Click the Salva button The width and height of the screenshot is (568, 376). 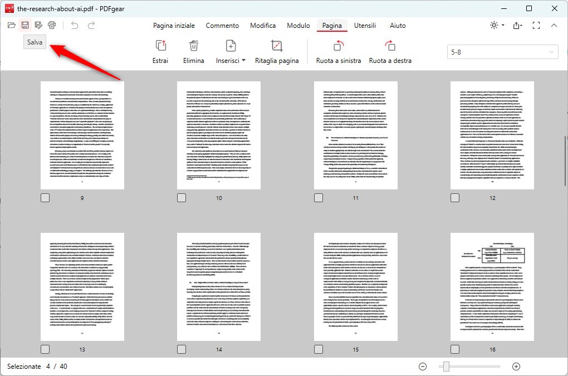coord(34,41)
